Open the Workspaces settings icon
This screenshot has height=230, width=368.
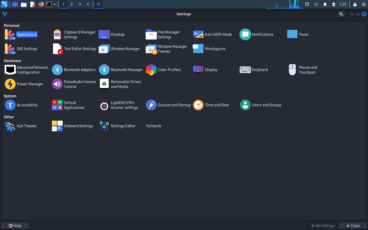point(198,49)
